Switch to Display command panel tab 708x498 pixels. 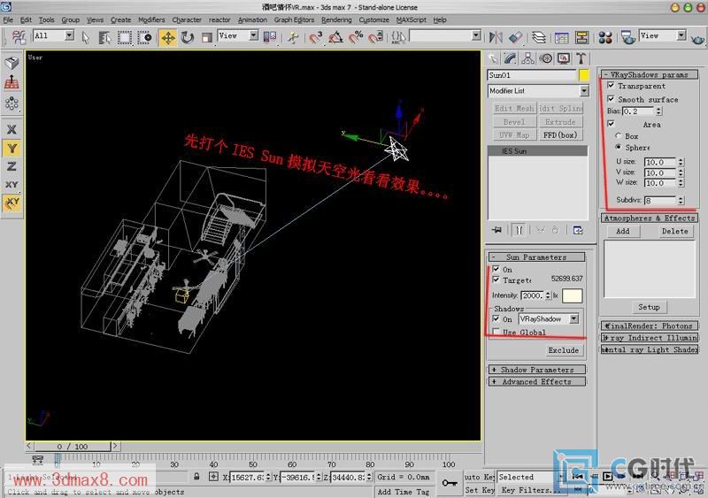coord(564,58)
